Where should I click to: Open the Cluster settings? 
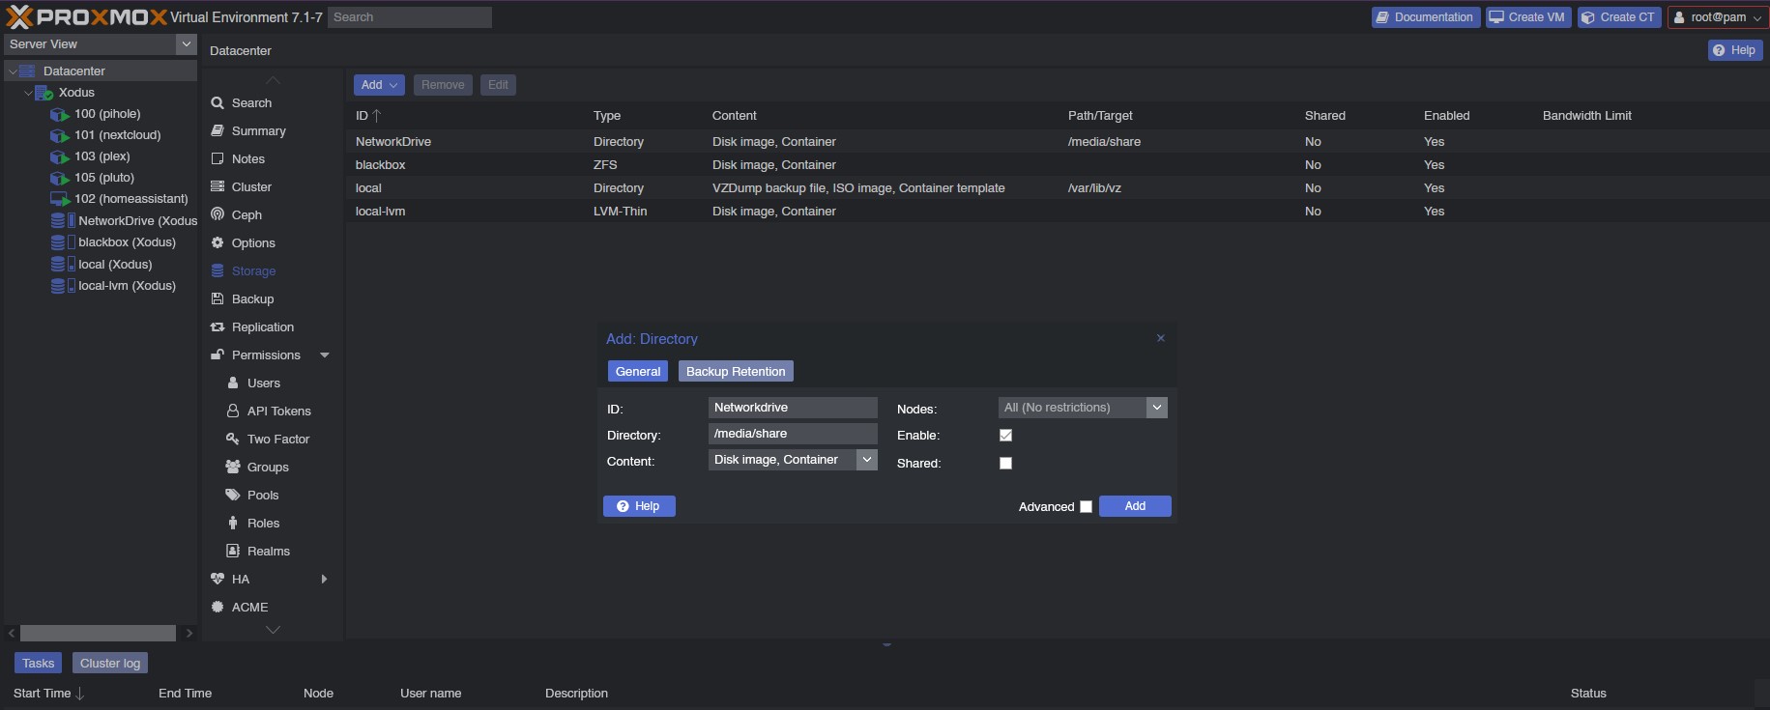pos(251,186)
